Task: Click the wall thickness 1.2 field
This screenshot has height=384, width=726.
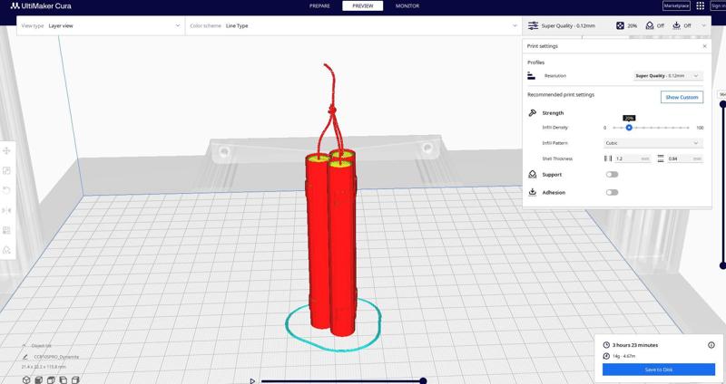Action: [x=633, y=158]
